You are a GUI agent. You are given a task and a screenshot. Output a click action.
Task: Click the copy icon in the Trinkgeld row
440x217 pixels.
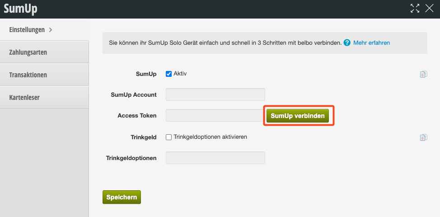[423, 137]
